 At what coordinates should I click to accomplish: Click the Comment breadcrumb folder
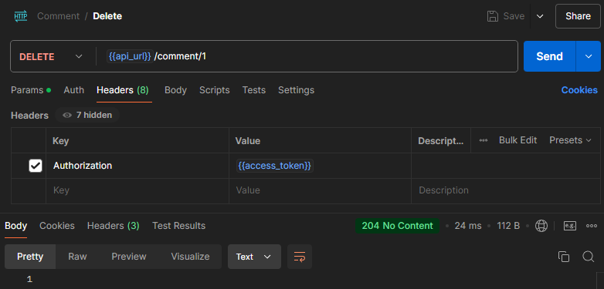point(58,16)
